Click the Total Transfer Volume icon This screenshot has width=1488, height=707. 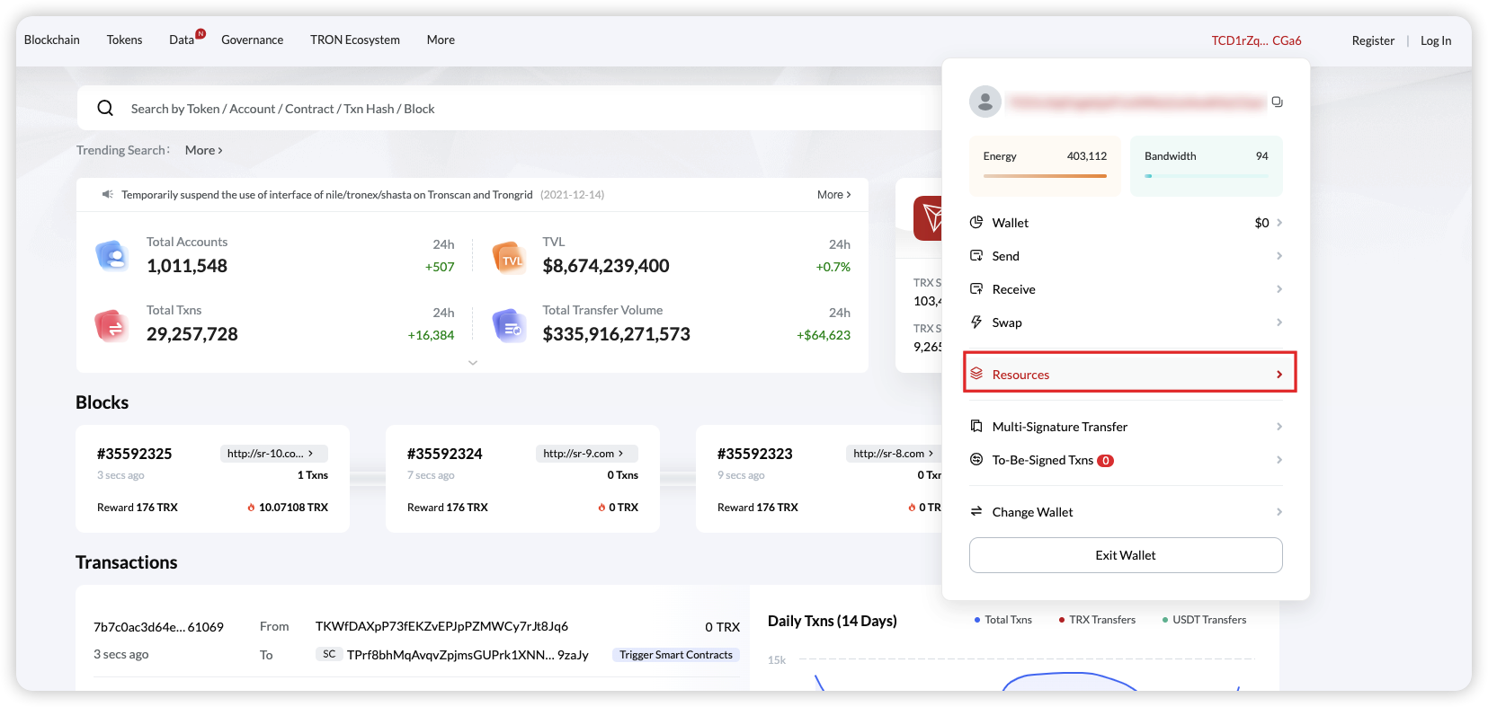pos(509,325)
